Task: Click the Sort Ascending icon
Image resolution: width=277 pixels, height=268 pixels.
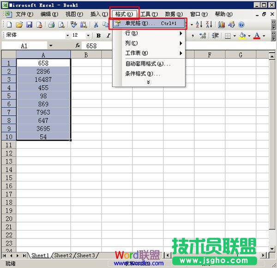Action: tap(199, 25)
